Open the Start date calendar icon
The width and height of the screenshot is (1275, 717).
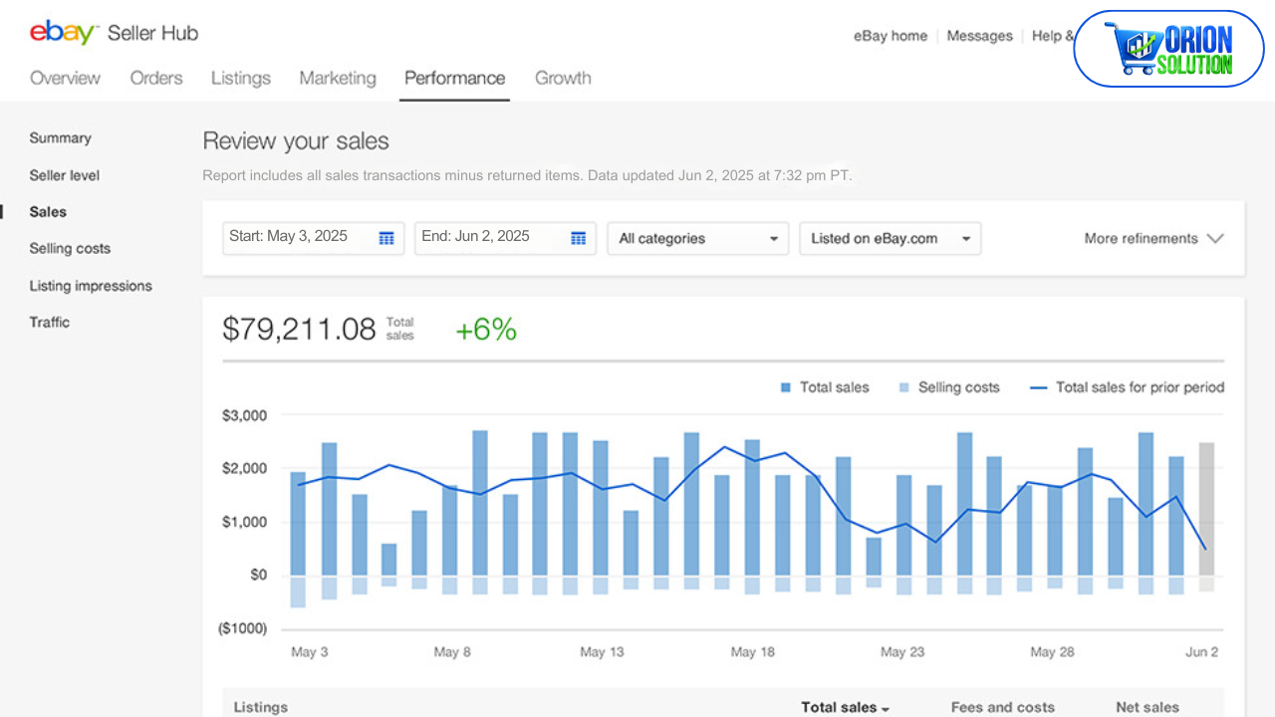tap(386, 238)
